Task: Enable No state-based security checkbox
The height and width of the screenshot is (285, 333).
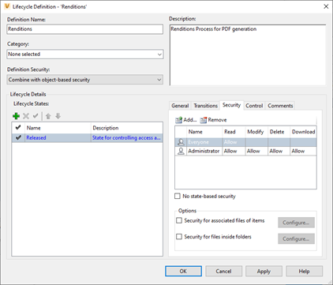Action: click(178, 196)
